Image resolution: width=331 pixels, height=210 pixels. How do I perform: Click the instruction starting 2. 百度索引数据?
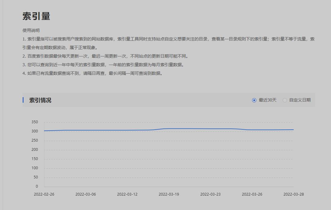point(106,56)
